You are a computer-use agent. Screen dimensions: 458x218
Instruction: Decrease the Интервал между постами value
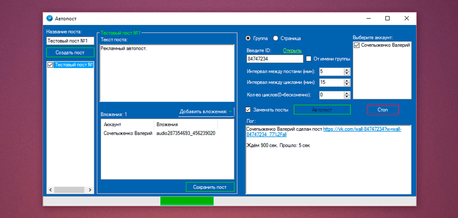pos(347,73)
